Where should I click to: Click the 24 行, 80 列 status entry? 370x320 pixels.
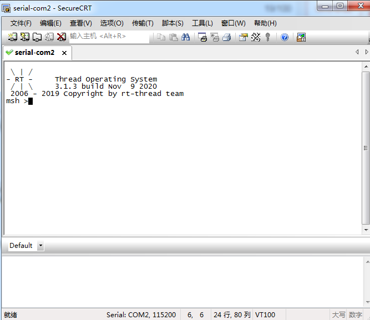232,315
